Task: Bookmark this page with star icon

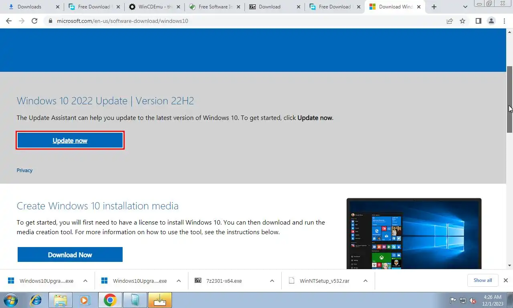Action: pos(463,21)
